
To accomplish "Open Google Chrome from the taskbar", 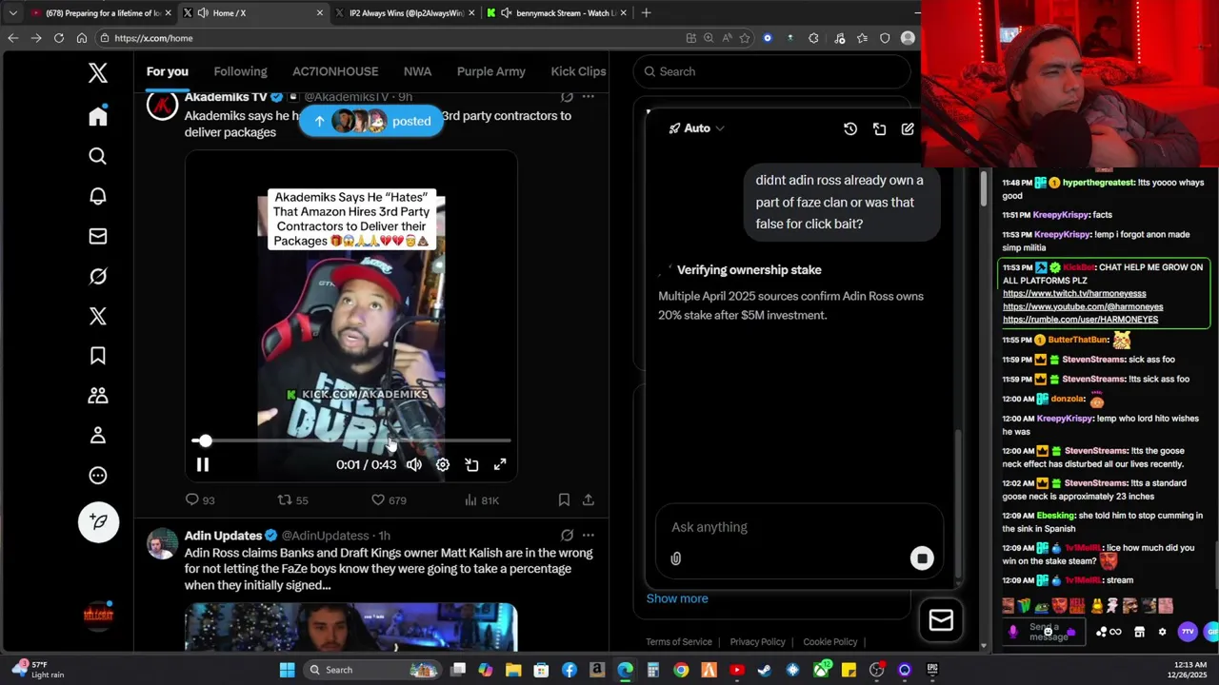I will (x=681, y=670).
